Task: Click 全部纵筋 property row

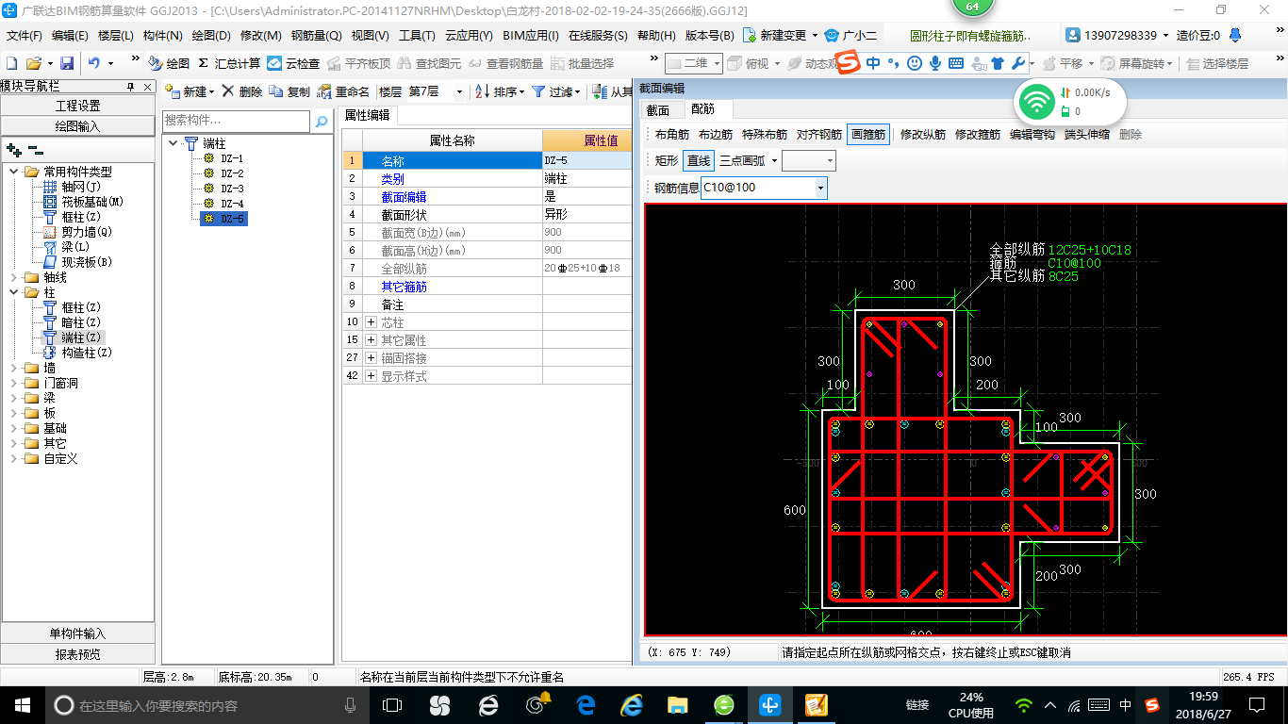Action: pyautogui.click(x=487, y=269)
